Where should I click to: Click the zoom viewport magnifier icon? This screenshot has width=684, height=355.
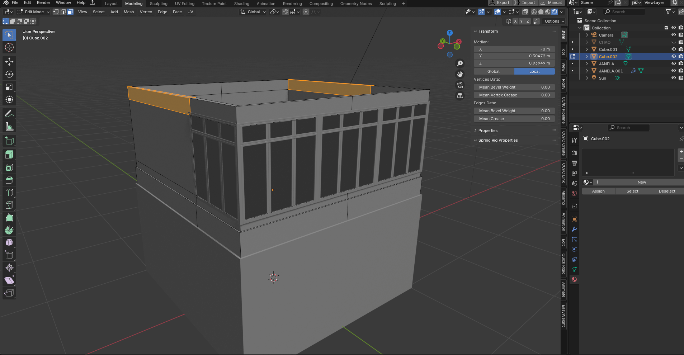[460, 63]
